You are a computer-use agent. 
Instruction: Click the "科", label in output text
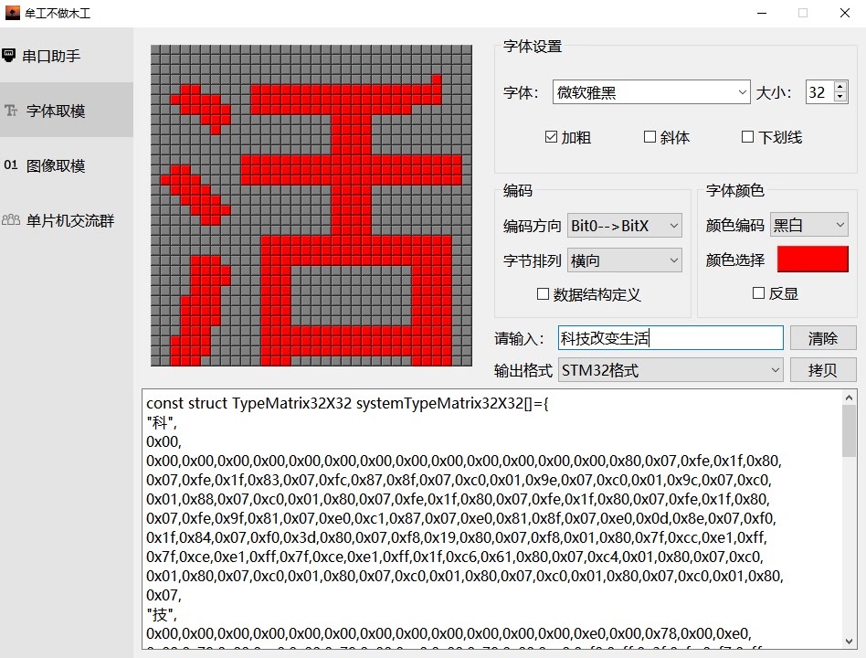click(162, 422)
